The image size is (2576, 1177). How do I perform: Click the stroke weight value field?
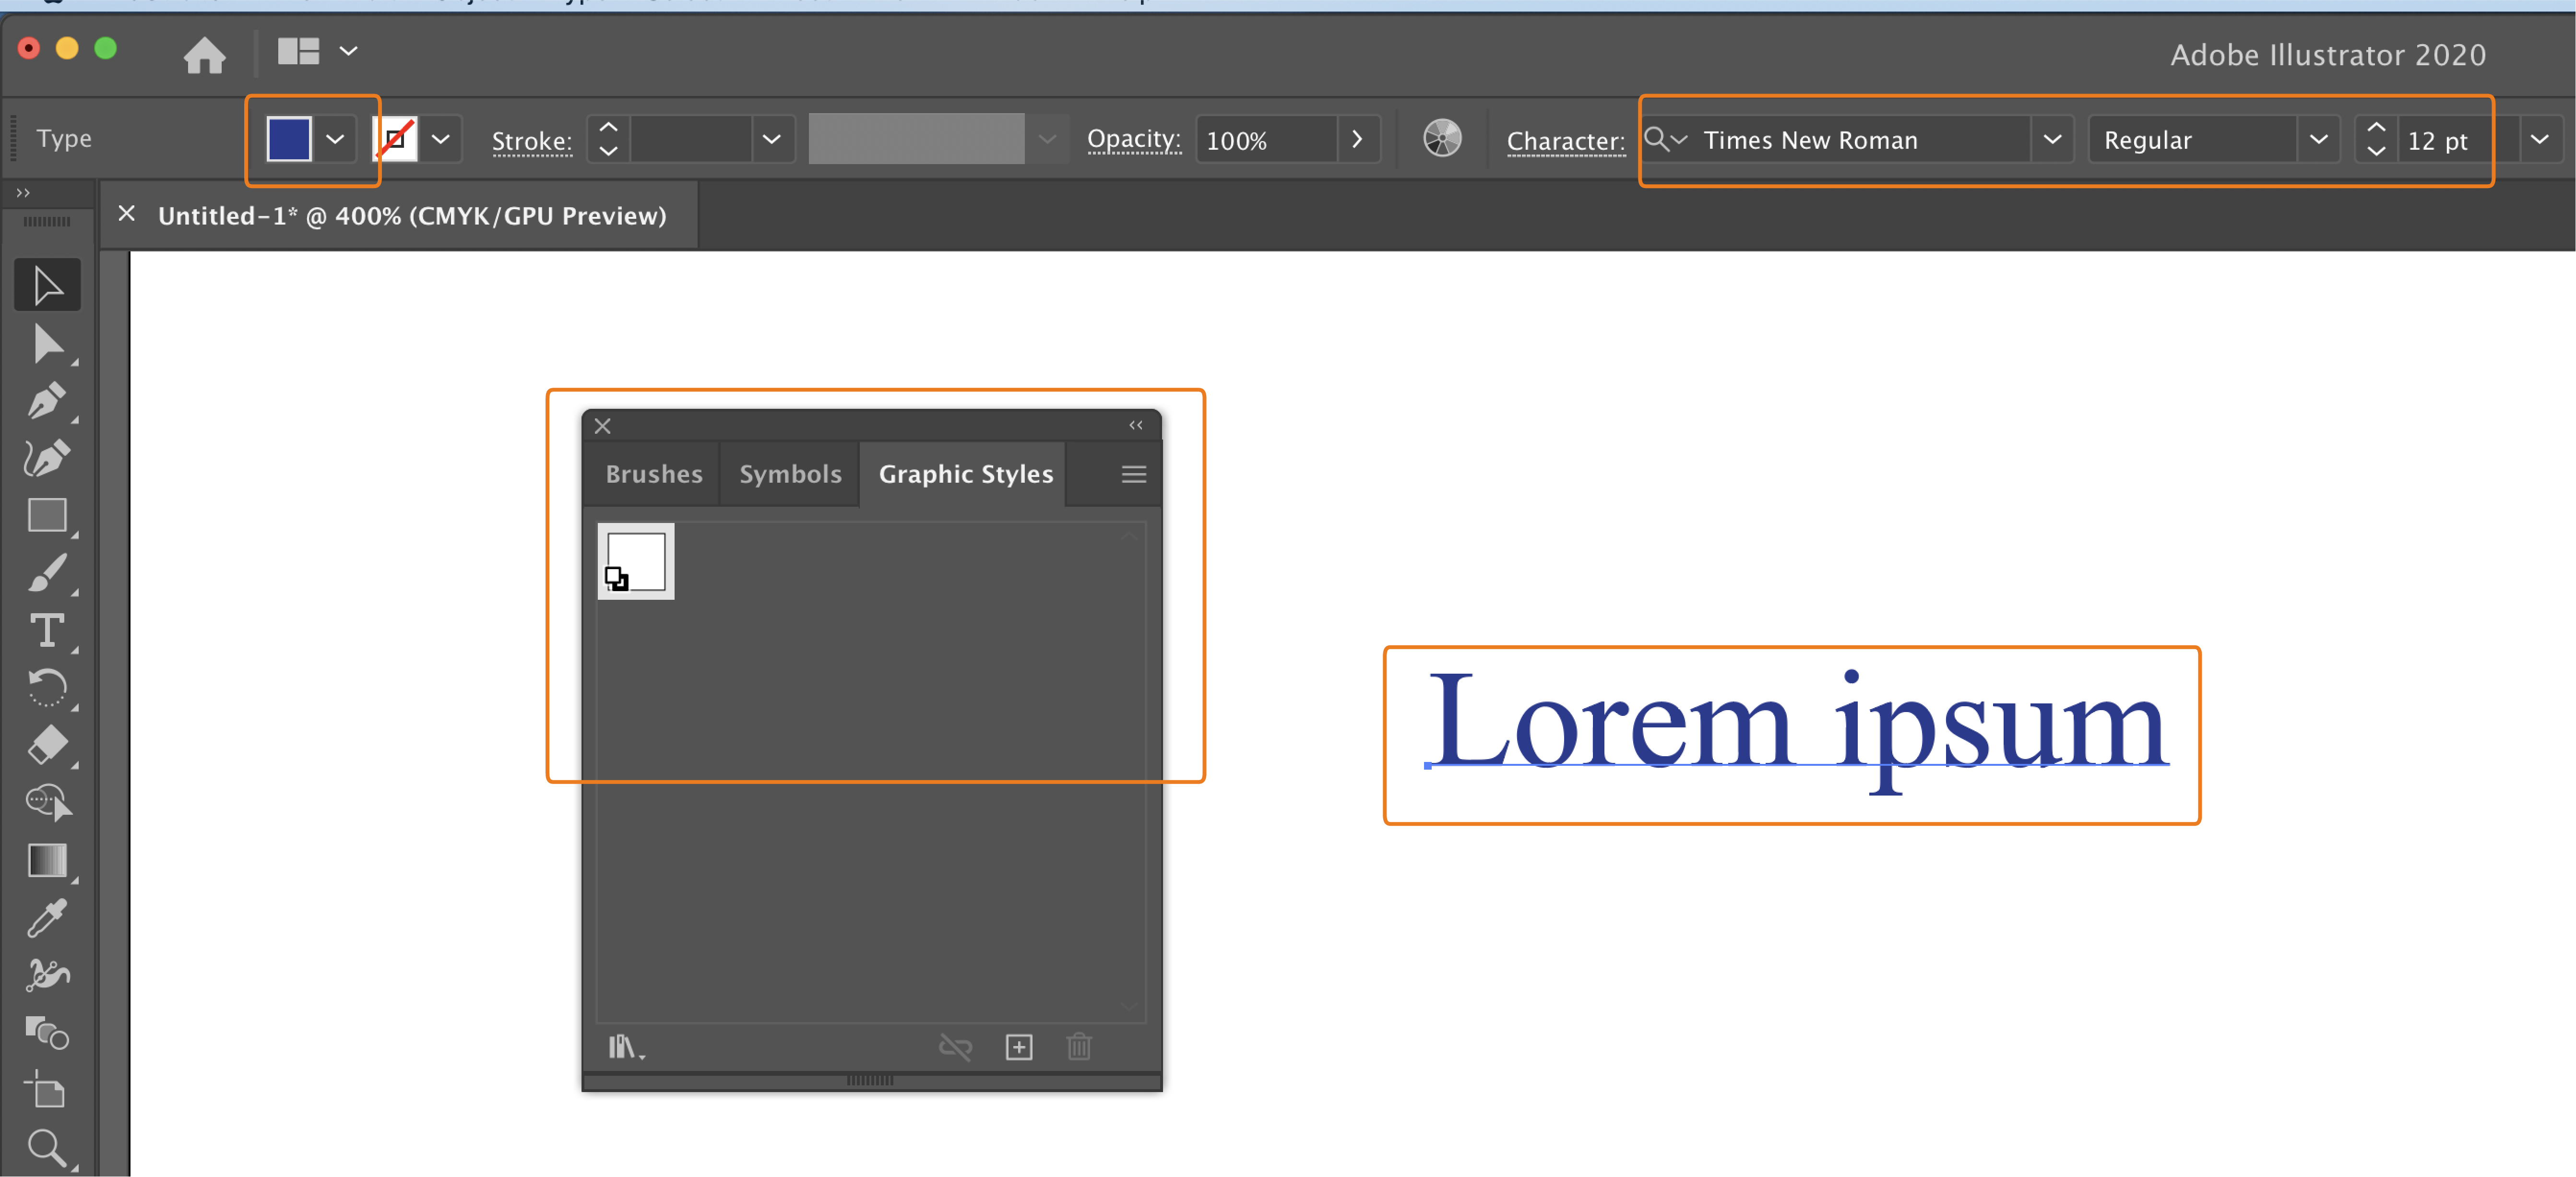click(691, 139)
